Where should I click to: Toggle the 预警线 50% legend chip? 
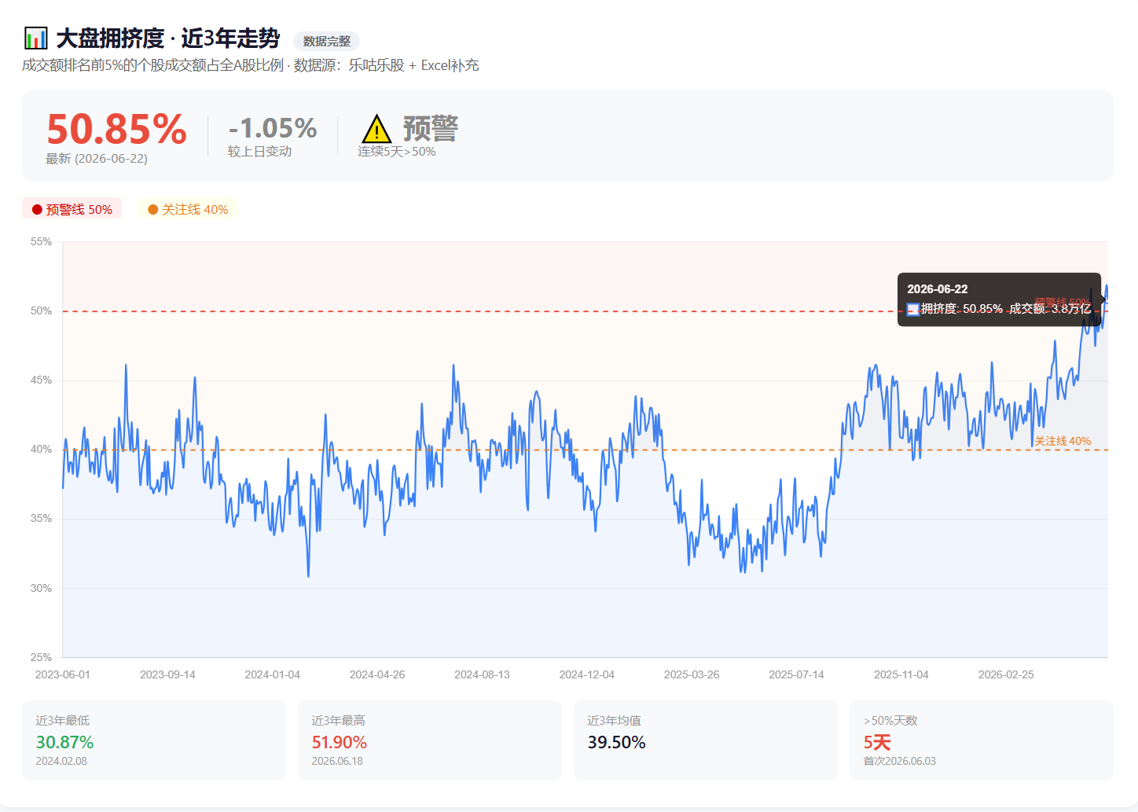point(72,209)
